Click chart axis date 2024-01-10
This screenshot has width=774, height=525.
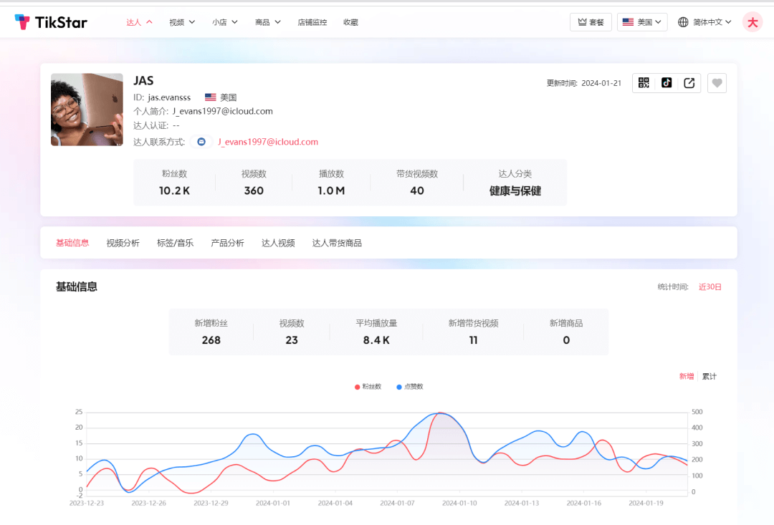(x=459, y=504)
